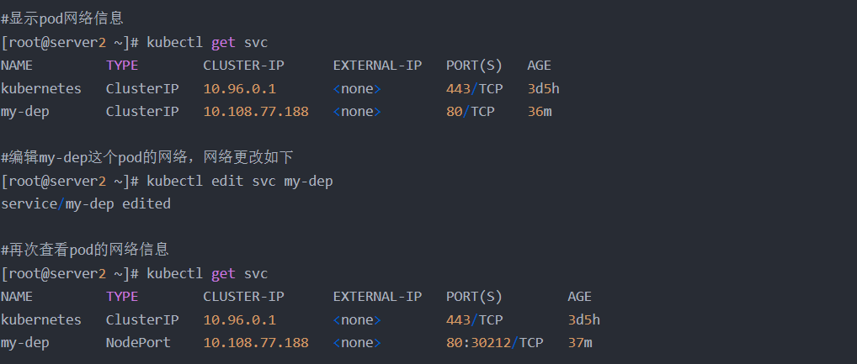This screenshot has width=857, height=364.
Task: Click "3d5h" in the table containing 37m
Action: (583, 319)
